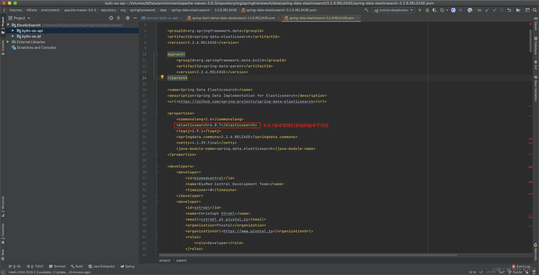The height and width of the screenshot is (275, 539).
Task: Open the spring-data-elasticsearch GitHub URL link
Action: [246, 102]
